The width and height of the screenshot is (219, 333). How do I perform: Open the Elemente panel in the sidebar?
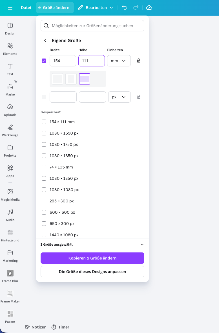tap(10, 49)
